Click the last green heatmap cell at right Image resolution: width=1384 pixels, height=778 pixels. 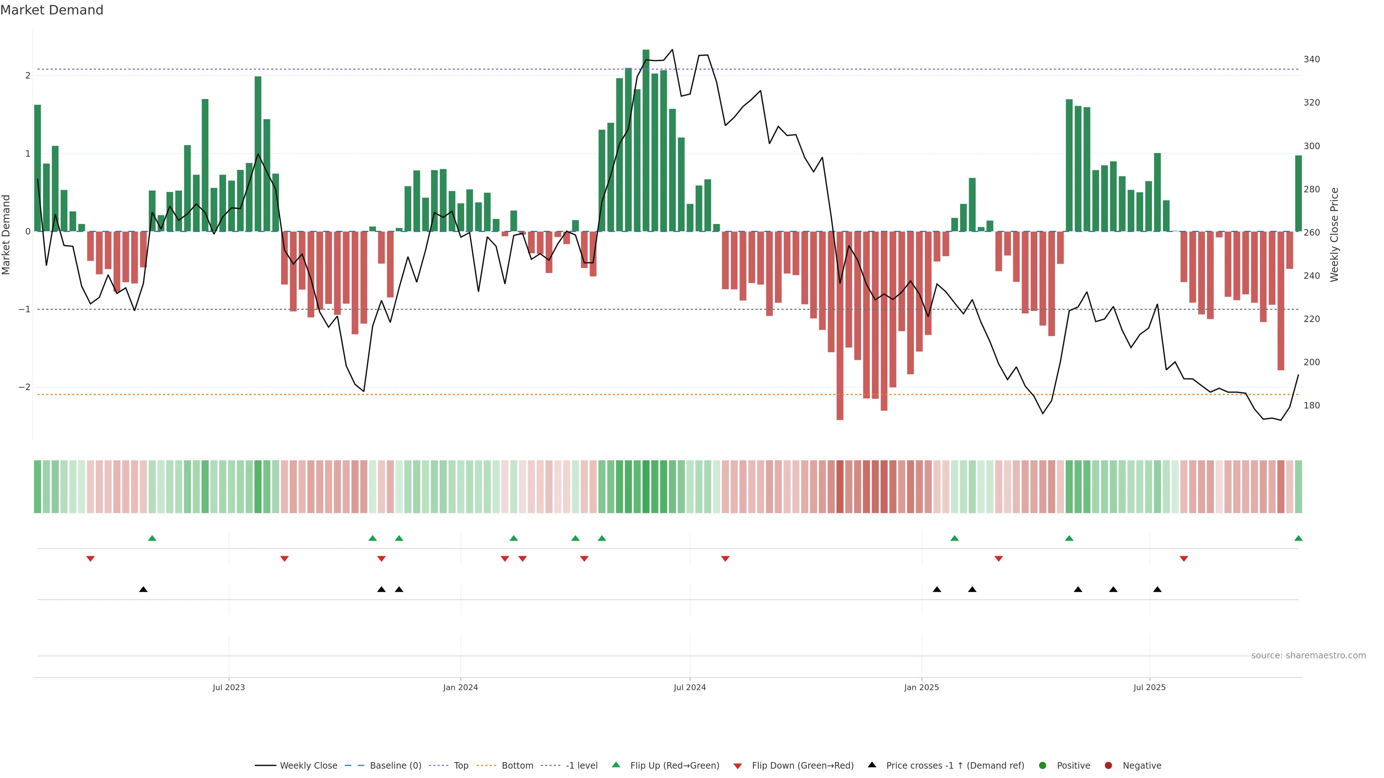[x=1299, y=487]
